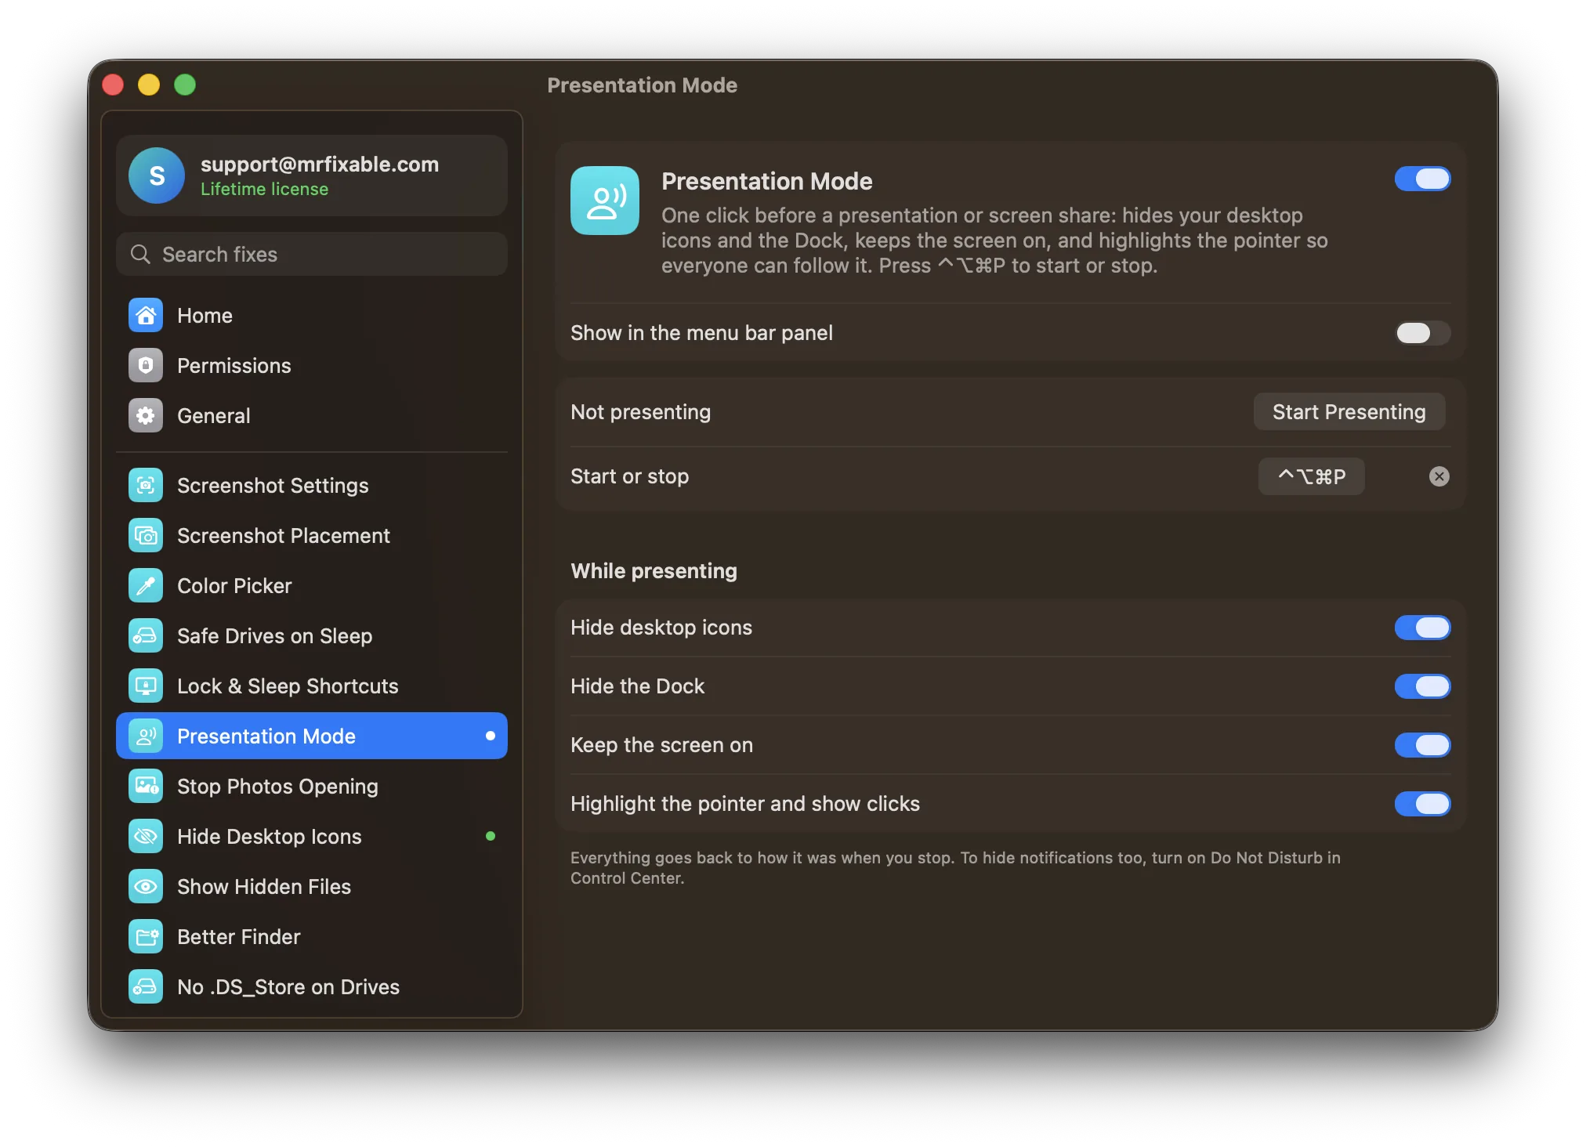Clear the Start or stop shortcut

pyautogui.click(x=1439, y=476)
